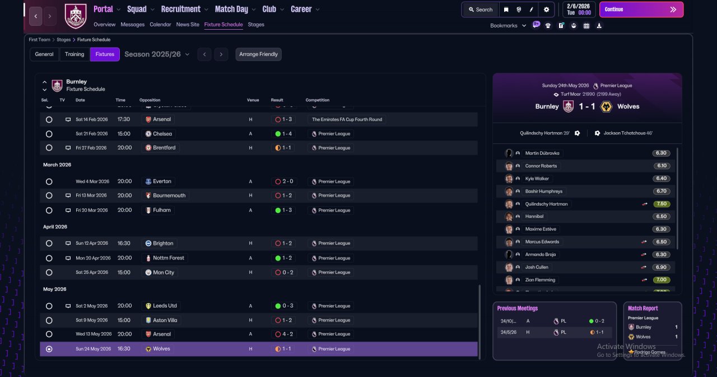Click the bookmark icon beside Search
The width and height of the screenshot is (717, 377).
[506, 10]
